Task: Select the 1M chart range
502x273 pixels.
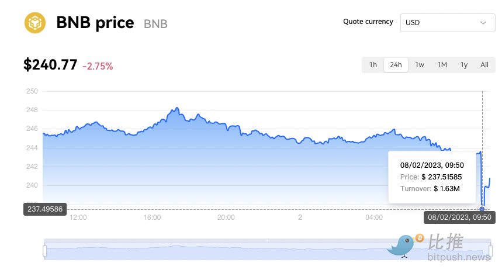Action: point(442,65)
